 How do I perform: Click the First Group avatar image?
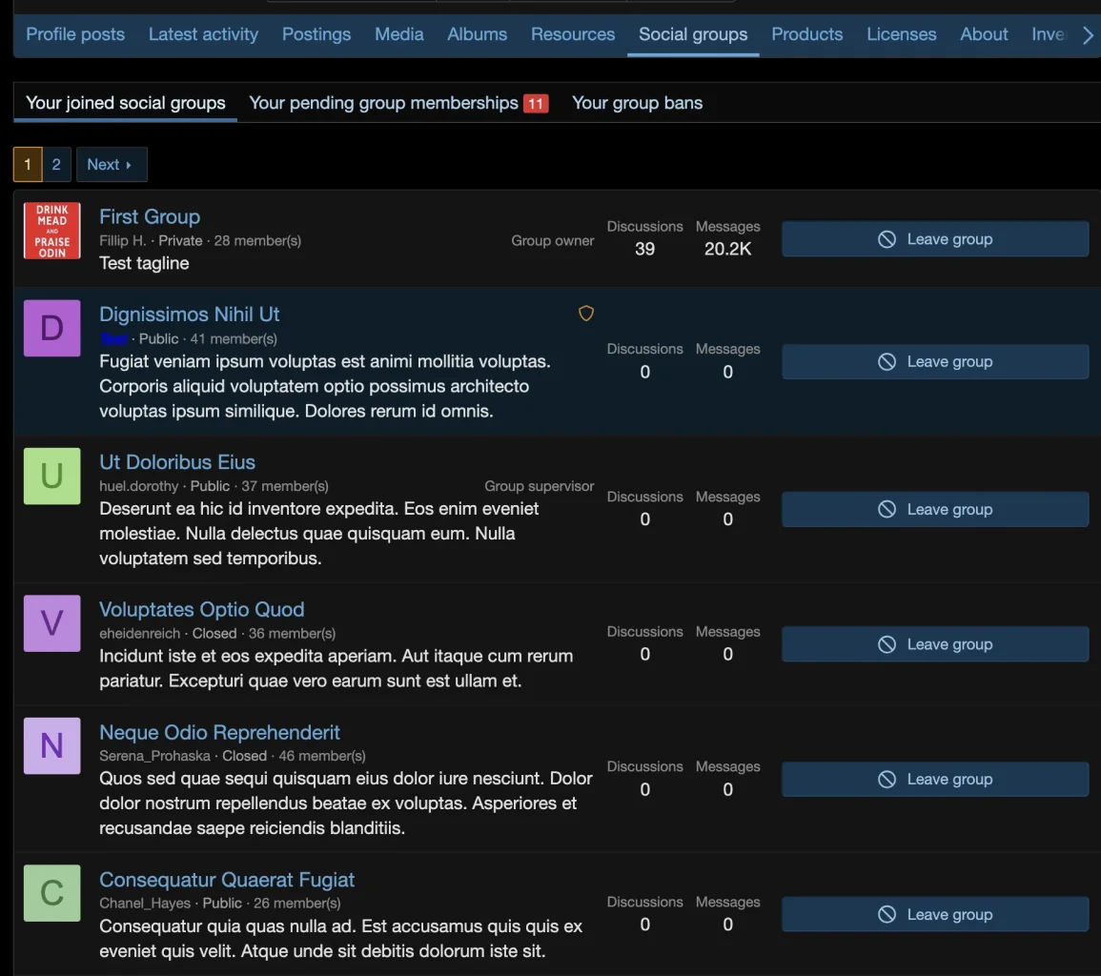click(x=51, y=231)
